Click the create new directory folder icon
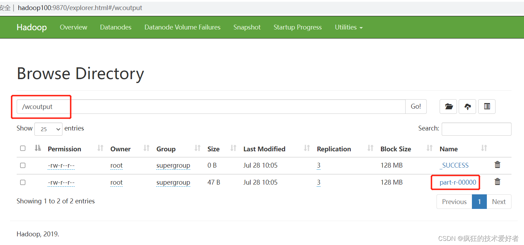The image size is (524, 245). point(448,107)
